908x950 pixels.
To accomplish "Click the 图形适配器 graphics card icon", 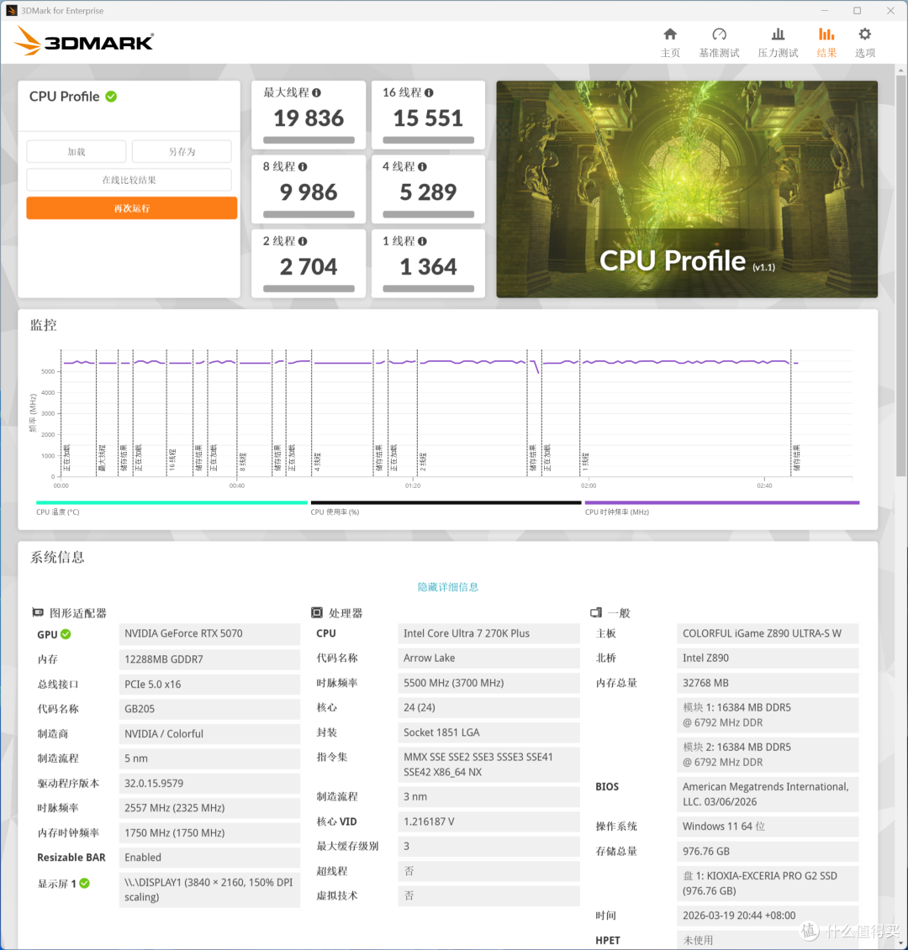I will point(38,612).
